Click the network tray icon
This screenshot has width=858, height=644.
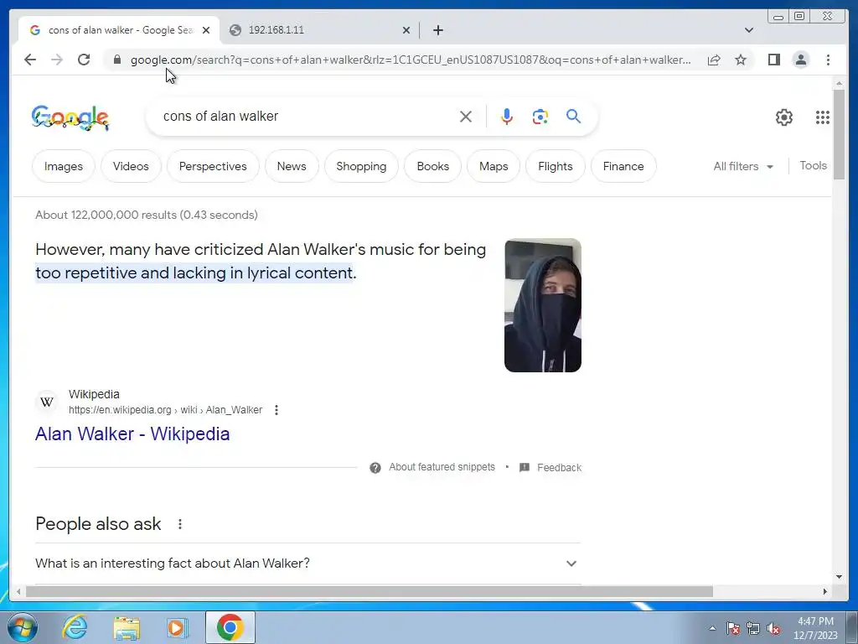click(753, 629)
